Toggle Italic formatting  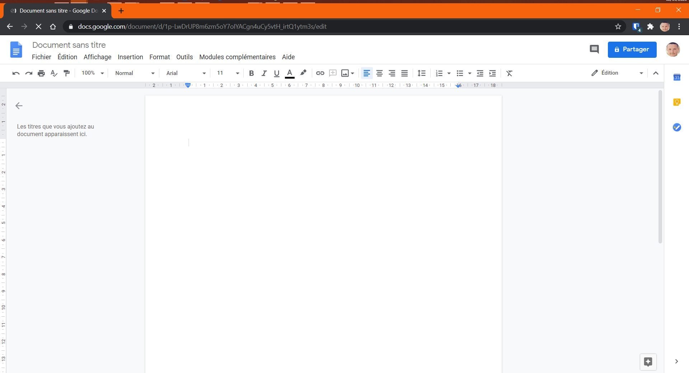click(264, 73)
